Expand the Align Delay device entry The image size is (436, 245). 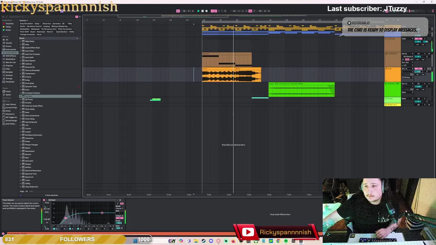pyautogui.click(x=20, y=41)
